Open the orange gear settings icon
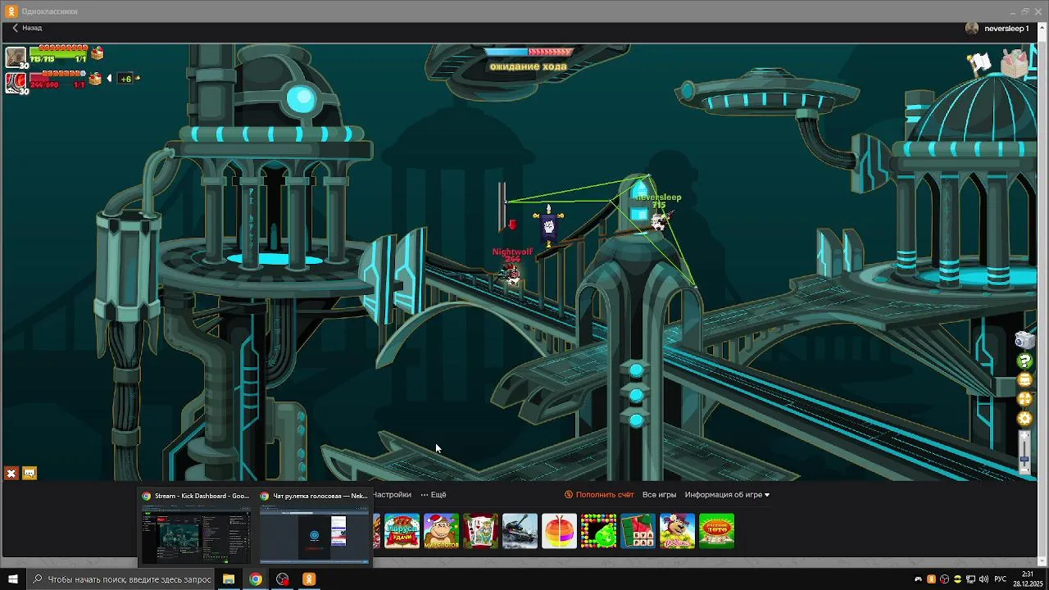 pos(1024,419)
